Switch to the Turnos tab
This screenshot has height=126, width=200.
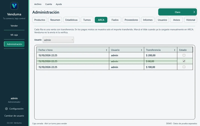tap(87, 20)
